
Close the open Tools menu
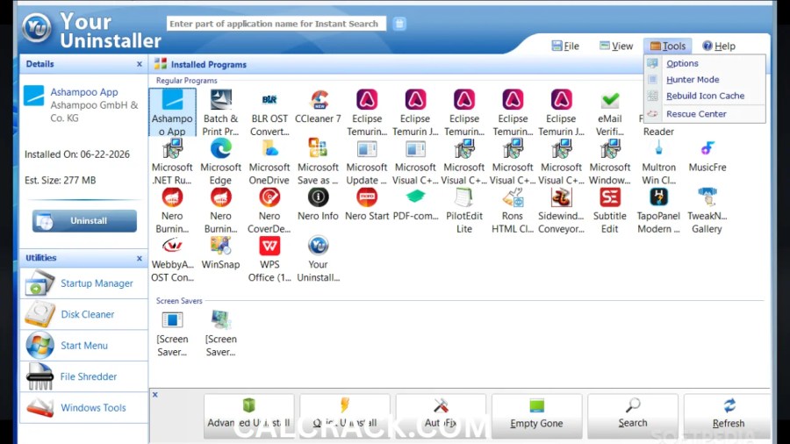click(668, 46)
